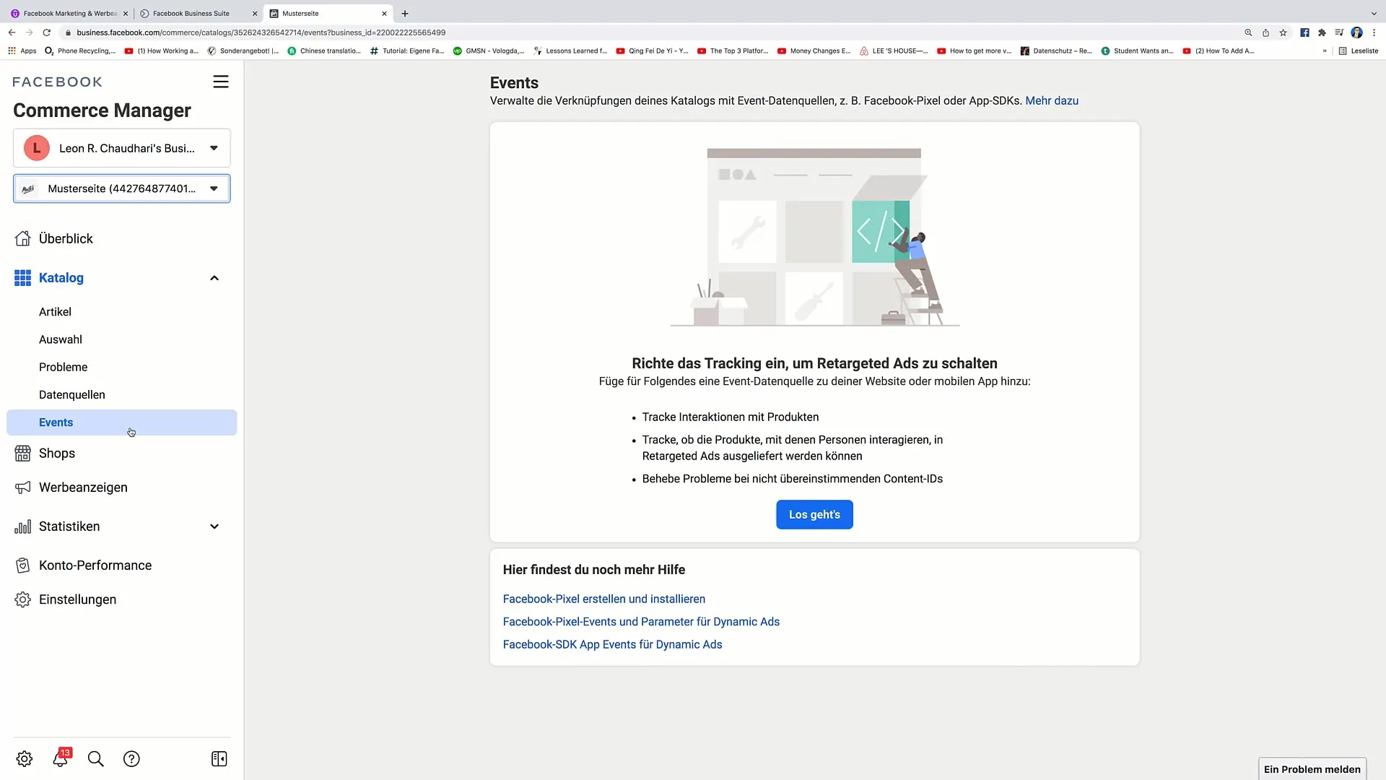Screen dimensions: 1386x780
Task: Click the share icon in the address bar
Action: tap(1265, 32)
